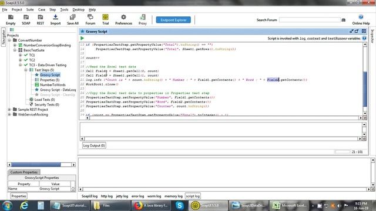The image size is (376, 211).
Task: Open Online Help icon
Action: click(361, 17)
